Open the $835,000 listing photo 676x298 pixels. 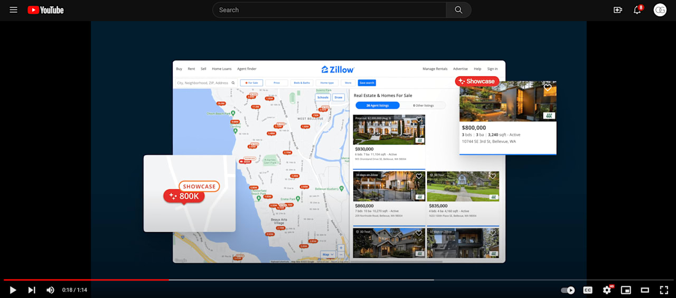point(463,186)
